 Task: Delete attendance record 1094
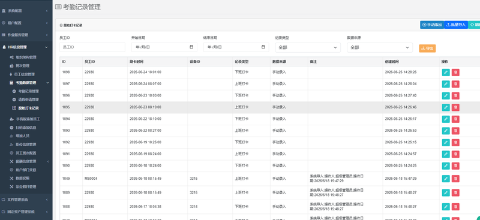(455, 119)
